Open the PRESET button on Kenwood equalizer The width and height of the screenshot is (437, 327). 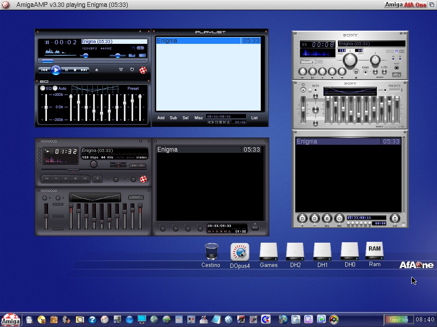(x=136, y=198)
